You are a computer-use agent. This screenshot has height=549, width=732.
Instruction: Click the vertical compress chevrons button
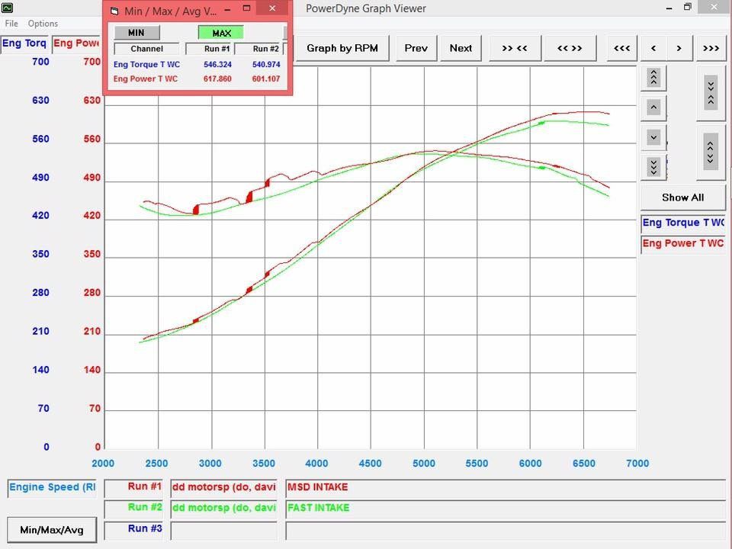[x=711, y=93]
